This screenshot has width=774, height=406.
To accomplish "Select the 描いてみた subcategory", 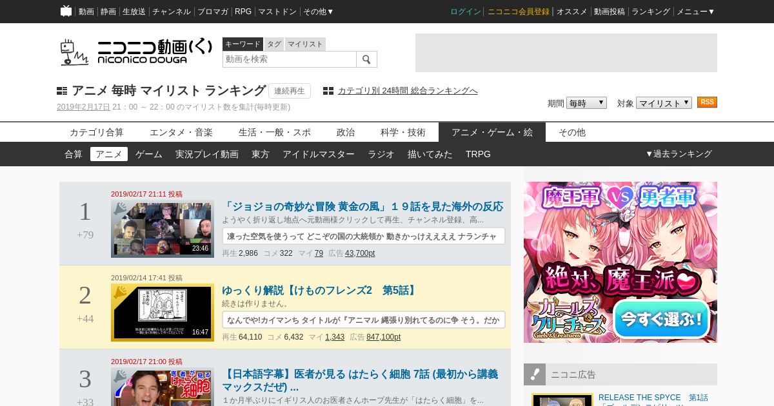I will [430, 154].
